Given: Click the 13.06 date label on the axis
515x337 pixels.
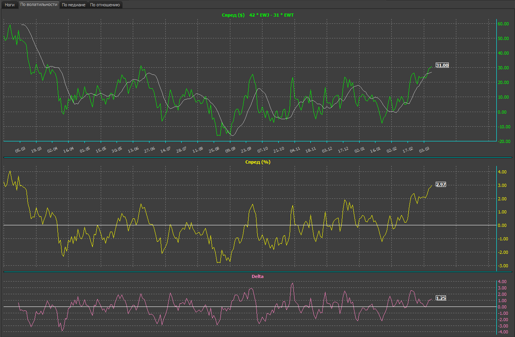Looking at the screenshot, I should (134, 149).
